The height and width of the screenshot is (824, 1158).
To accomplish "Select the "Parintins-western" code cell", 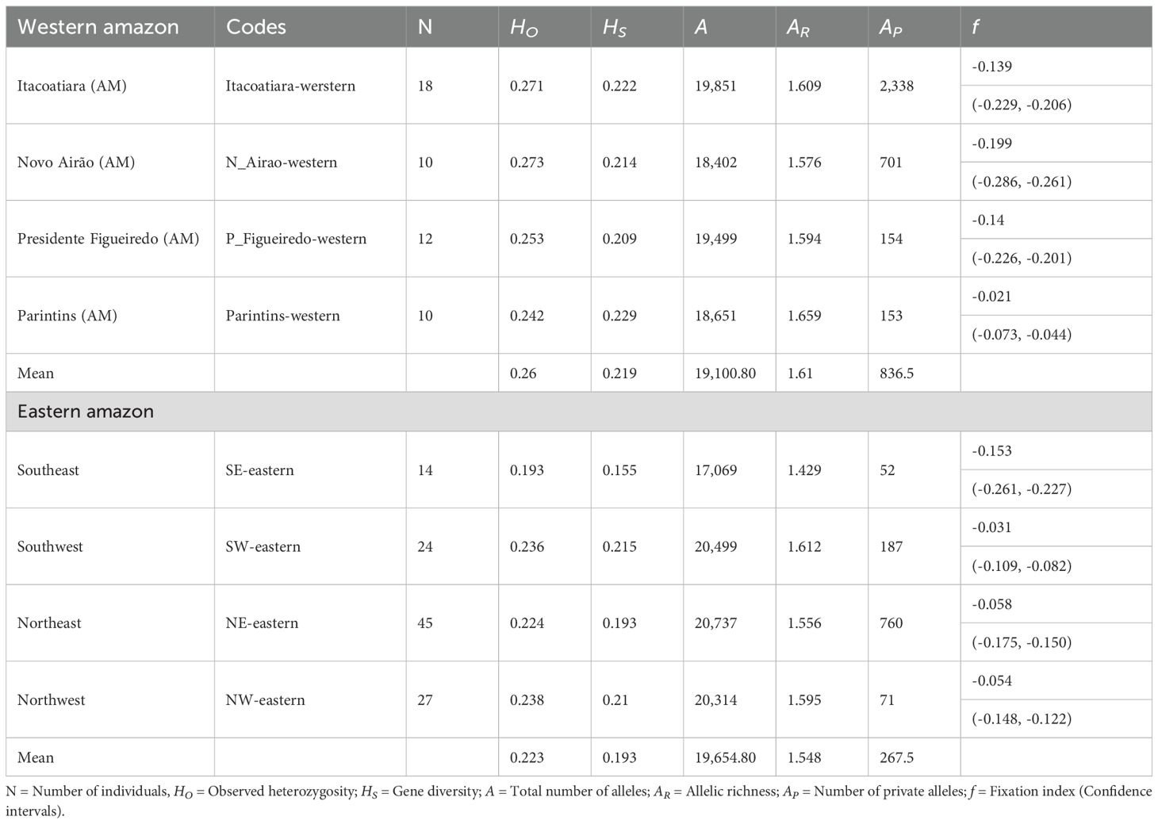I will pyautogui.click(x=282, y=316).
